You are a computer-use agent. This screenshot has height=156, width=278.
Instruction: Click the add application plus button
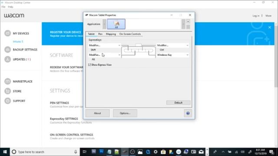pyautogui.click(x=188, y=22)
